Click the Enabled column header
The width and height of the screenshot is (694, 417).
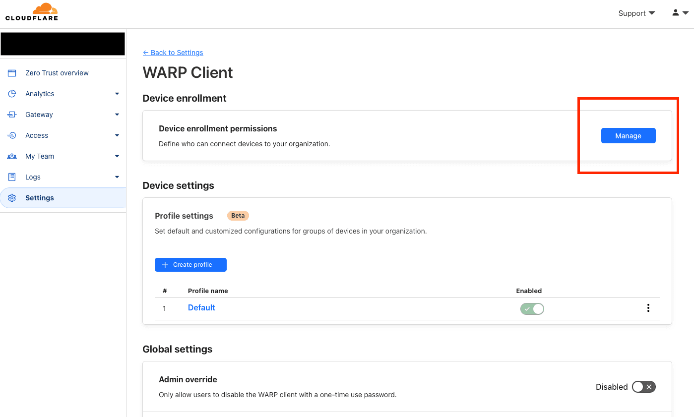click(x=529, y=291)
